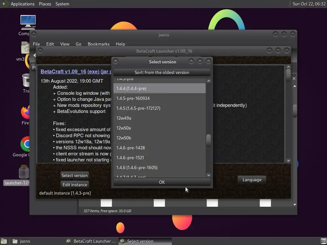The width and height of the screenshot is (327, 245).
Task: Open the Help menu in the jsons window
Action: click(x=120, y=44)
